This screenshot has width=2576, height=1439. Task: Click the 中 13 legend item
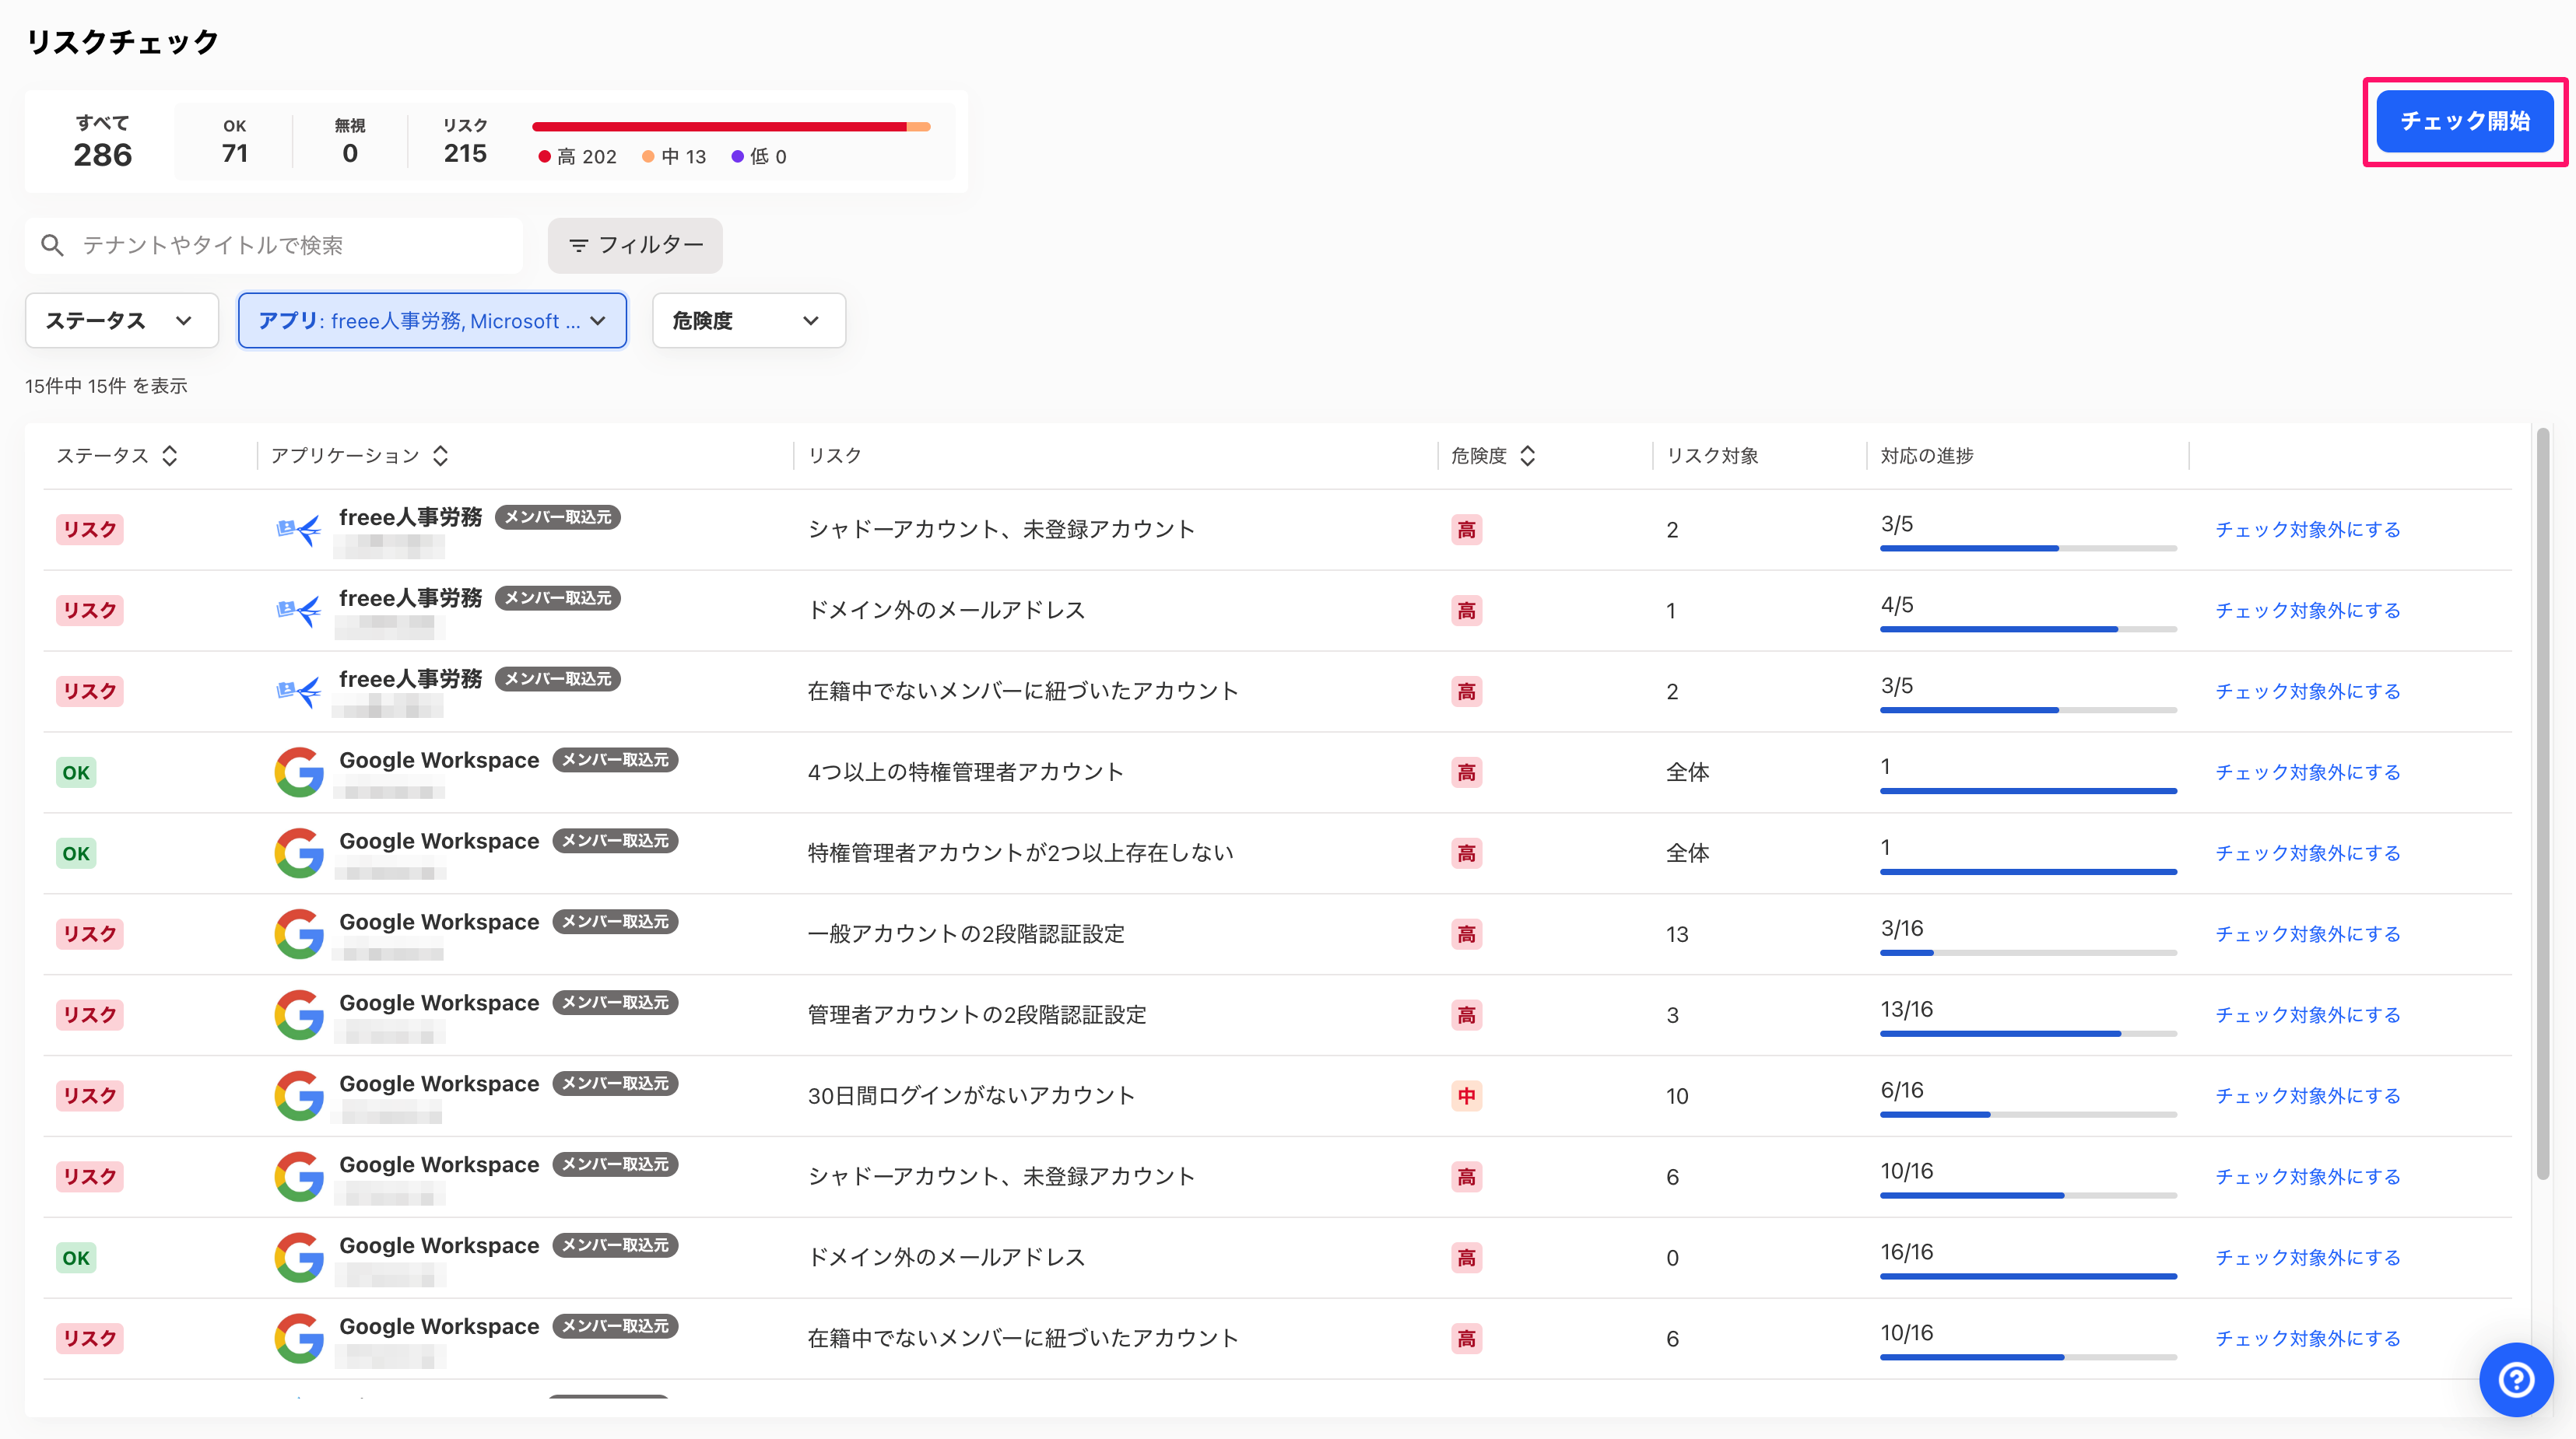point(674,157)
